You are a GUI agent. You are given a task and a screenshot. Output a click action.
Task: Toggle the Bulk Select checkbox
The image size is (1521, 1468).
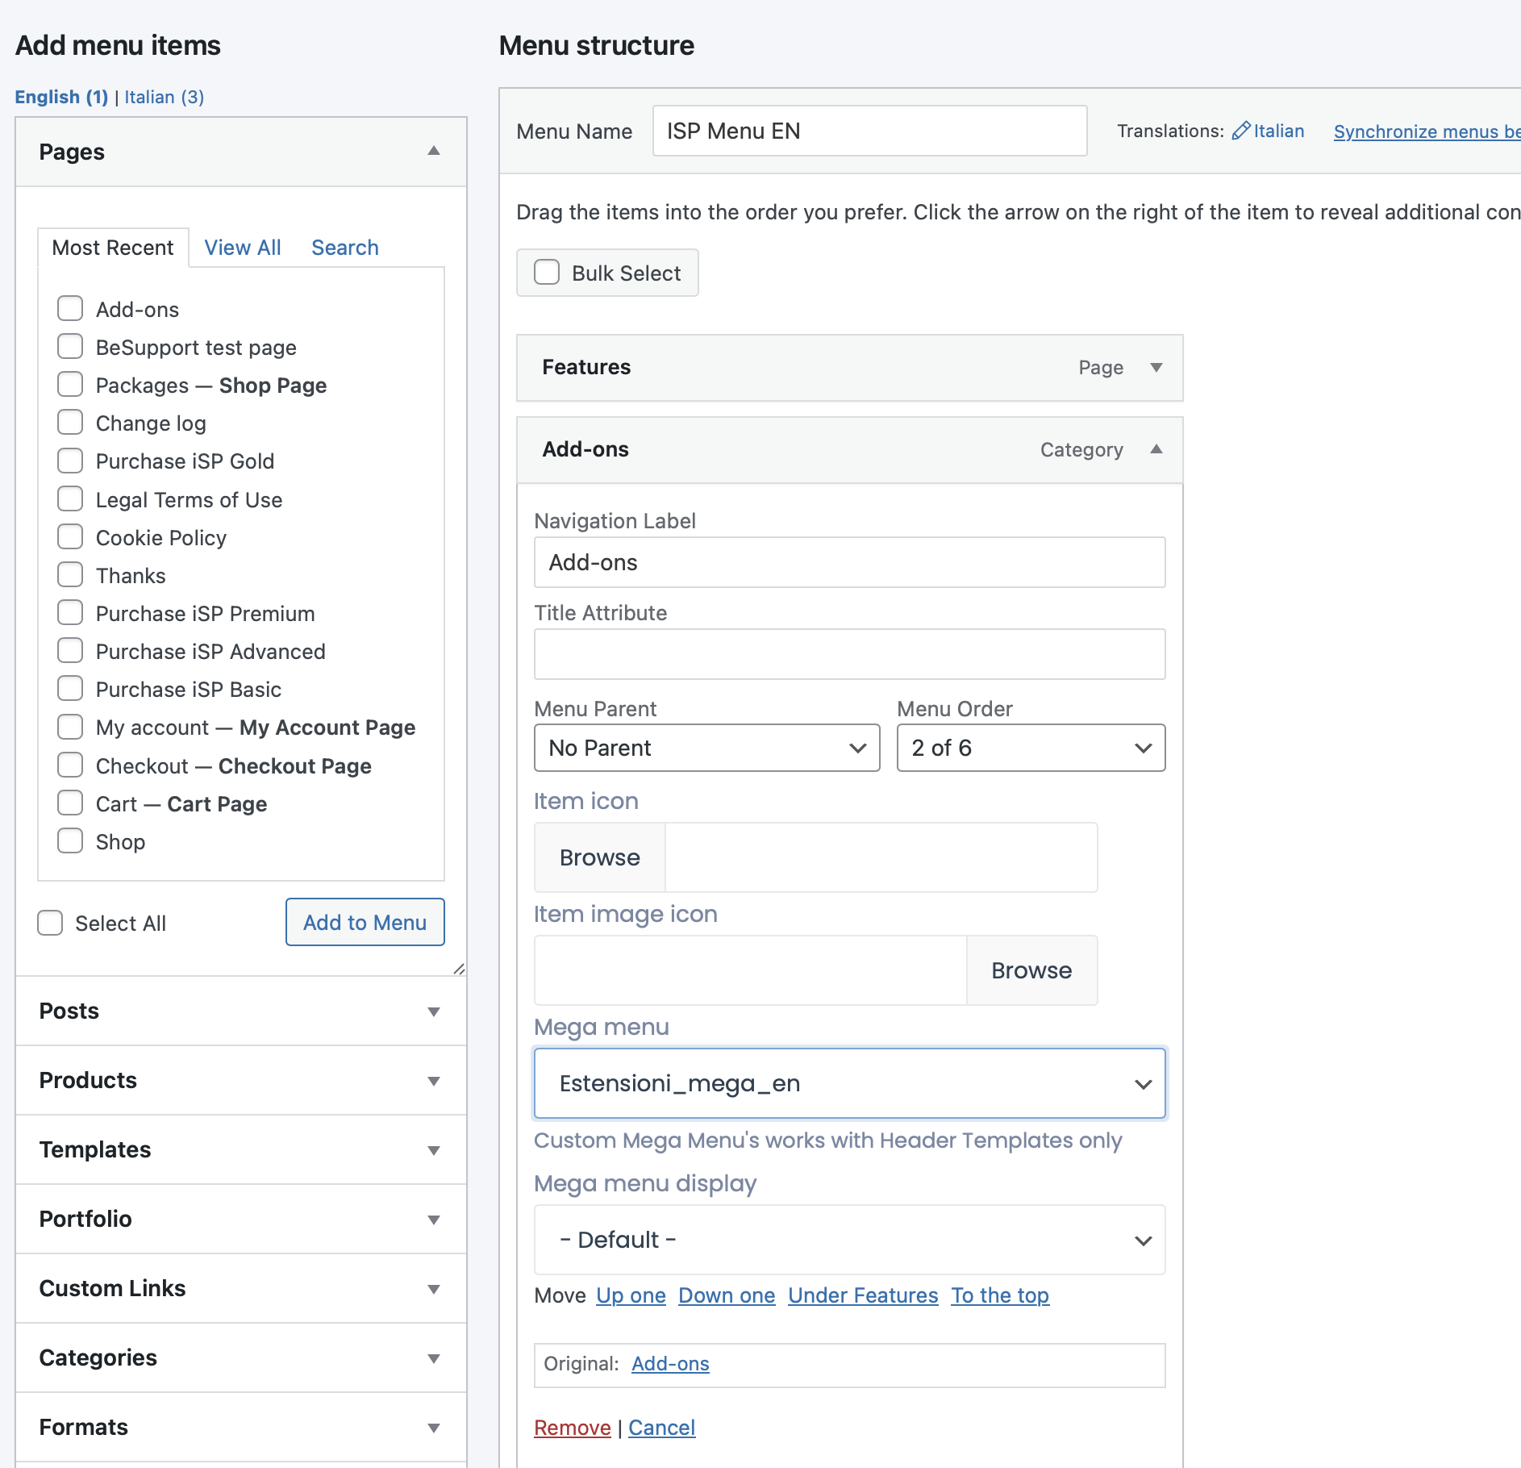(547, 273)
